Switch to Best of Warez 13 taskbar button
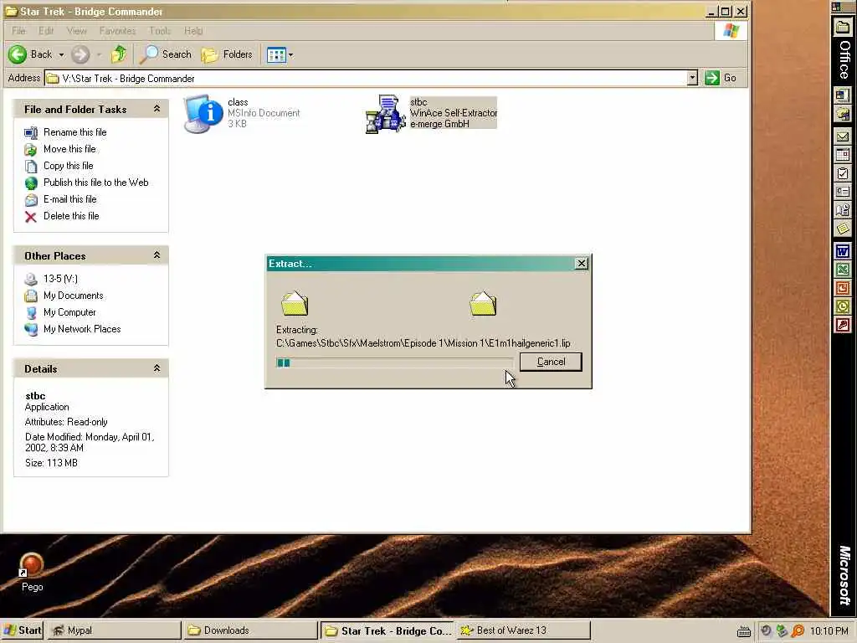Image resolution: width=857 pixels, height=643 pixels. 524,630
